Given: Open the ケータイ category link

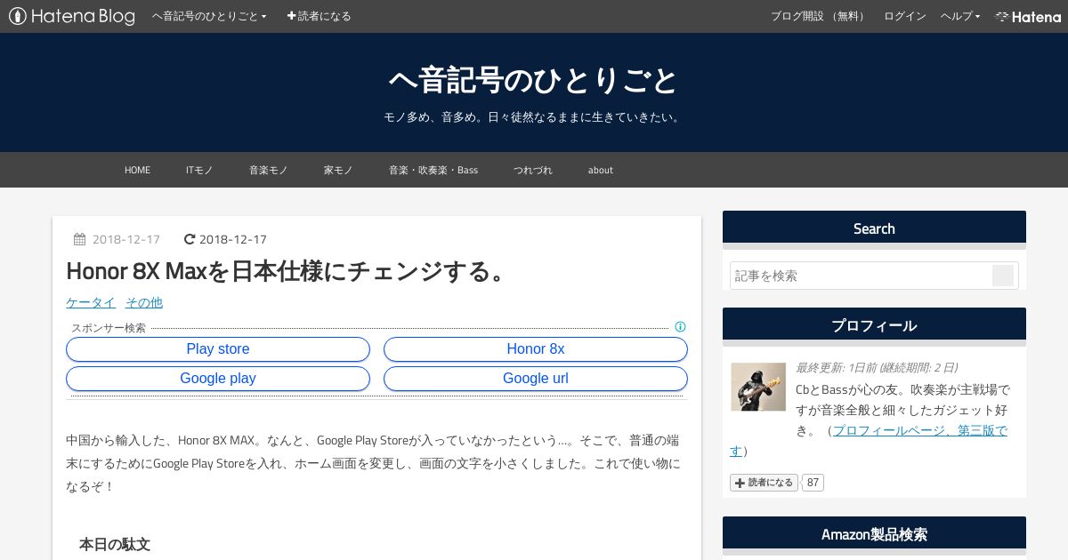Looking at the screenshot, I should (91, 302).
